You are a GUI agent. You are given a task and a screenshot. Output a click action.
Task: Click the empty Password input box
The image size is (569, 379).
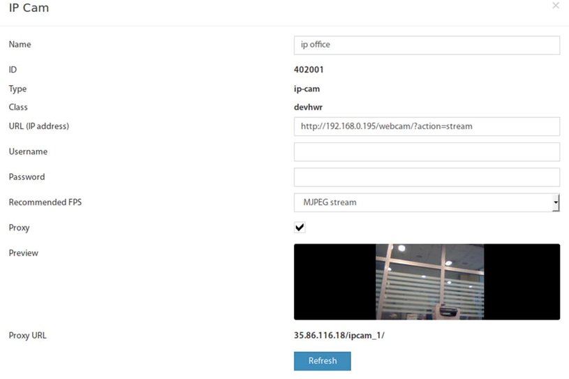(427, 177)
